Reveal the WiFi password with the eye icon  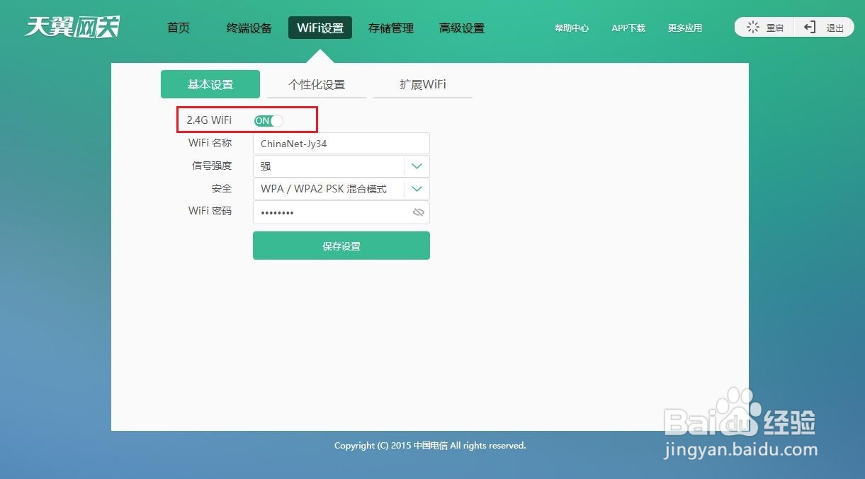(418, 212)
